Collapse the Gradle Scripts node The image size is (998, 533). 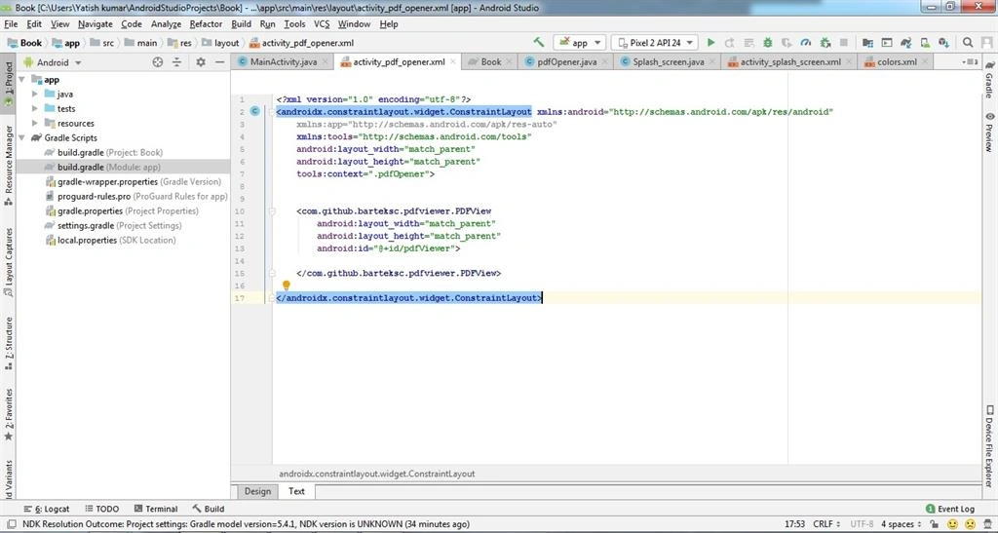[x=22, y=138]
